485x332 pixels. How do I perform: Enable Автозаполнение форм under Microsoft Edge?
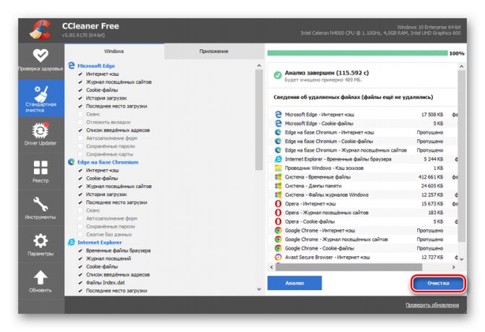[x=80, y=138]
